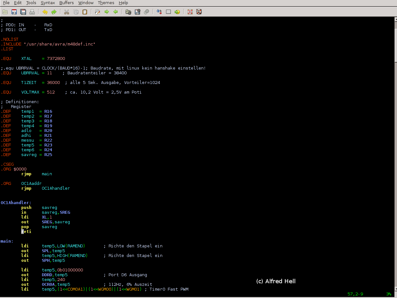Image resolution: width=397 pixels, height=298 pixels.
Task: Open the Syntax menu
Action: pyautogui.click(x=48, y=3)
